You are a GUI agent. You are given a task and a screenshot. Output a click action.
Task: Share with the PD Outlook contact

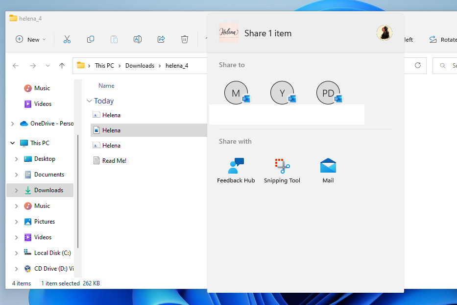click(328, 92)
